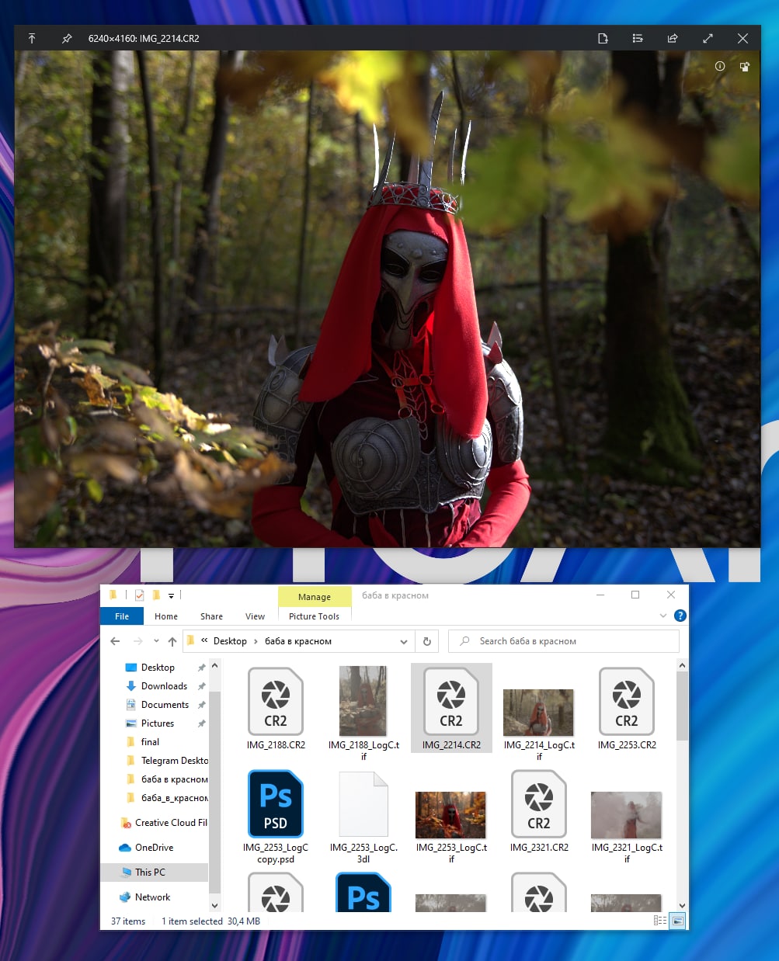The image size is (779, 961).
Task: Select Network in the navigation pane
Action: click(x=152, y=897)
